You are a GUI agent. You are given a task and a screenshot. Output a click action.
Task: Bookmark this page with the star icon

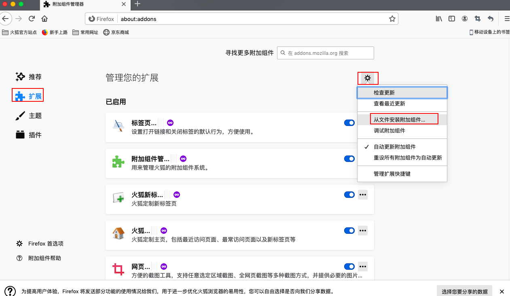(x=392, y=19)
